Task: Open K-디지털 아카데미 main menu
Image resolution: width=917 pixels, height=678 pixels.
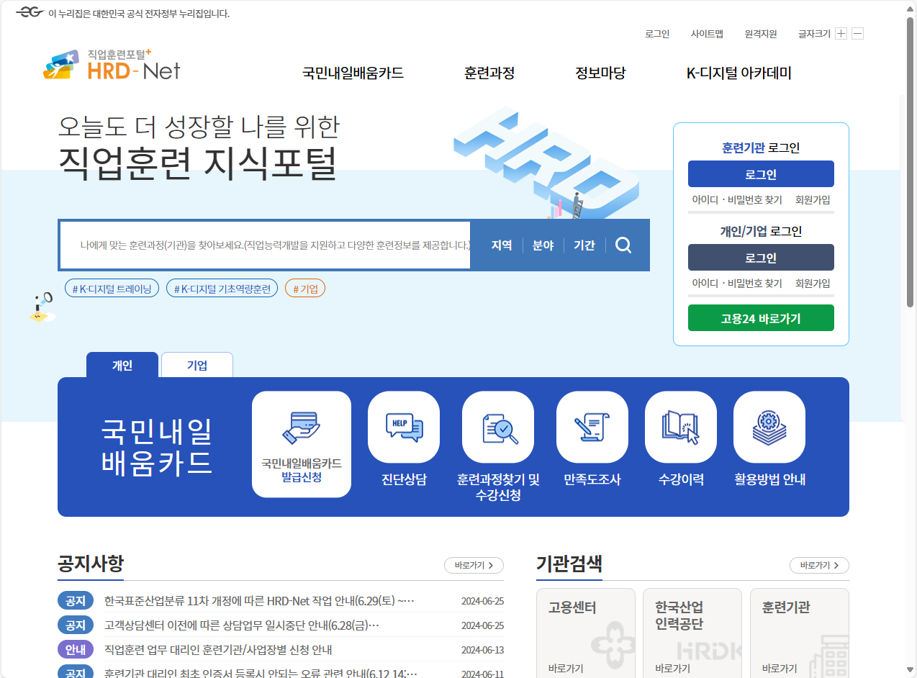Action: pos(739,73)
